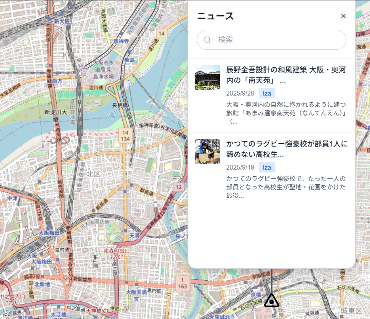Viewport: 370px width, 319px height.
Task: Click the route 1 163 shield marker
Action: tap(182, 283)
